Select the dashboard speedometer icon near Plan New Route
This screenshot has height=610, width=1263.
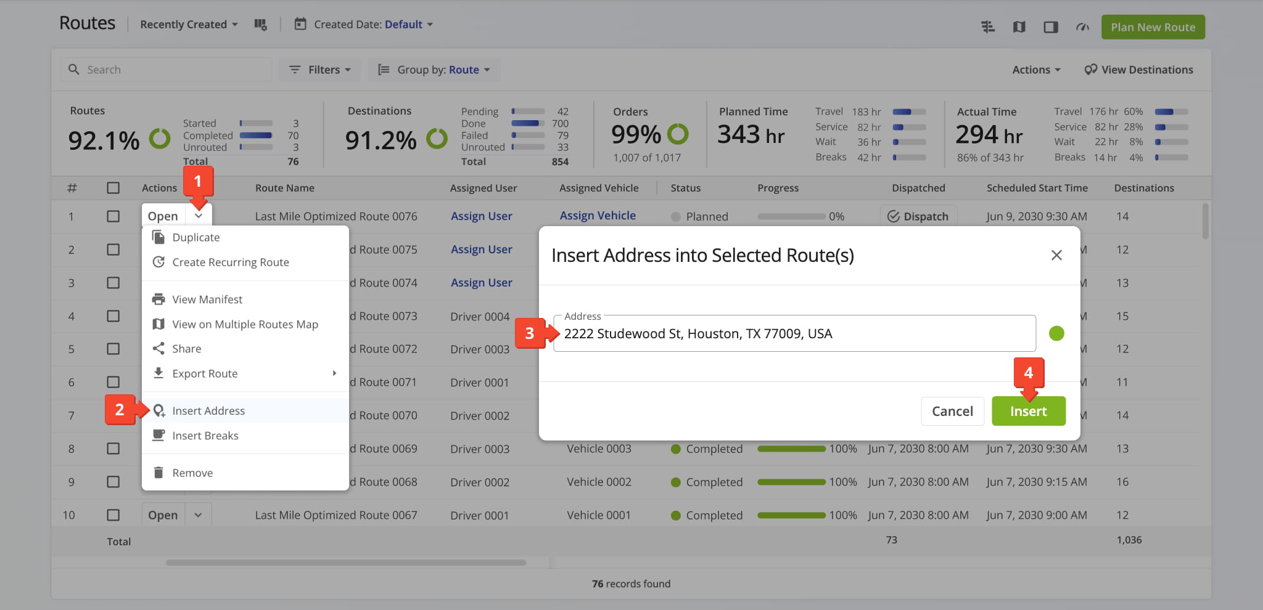click(1082, 26)
